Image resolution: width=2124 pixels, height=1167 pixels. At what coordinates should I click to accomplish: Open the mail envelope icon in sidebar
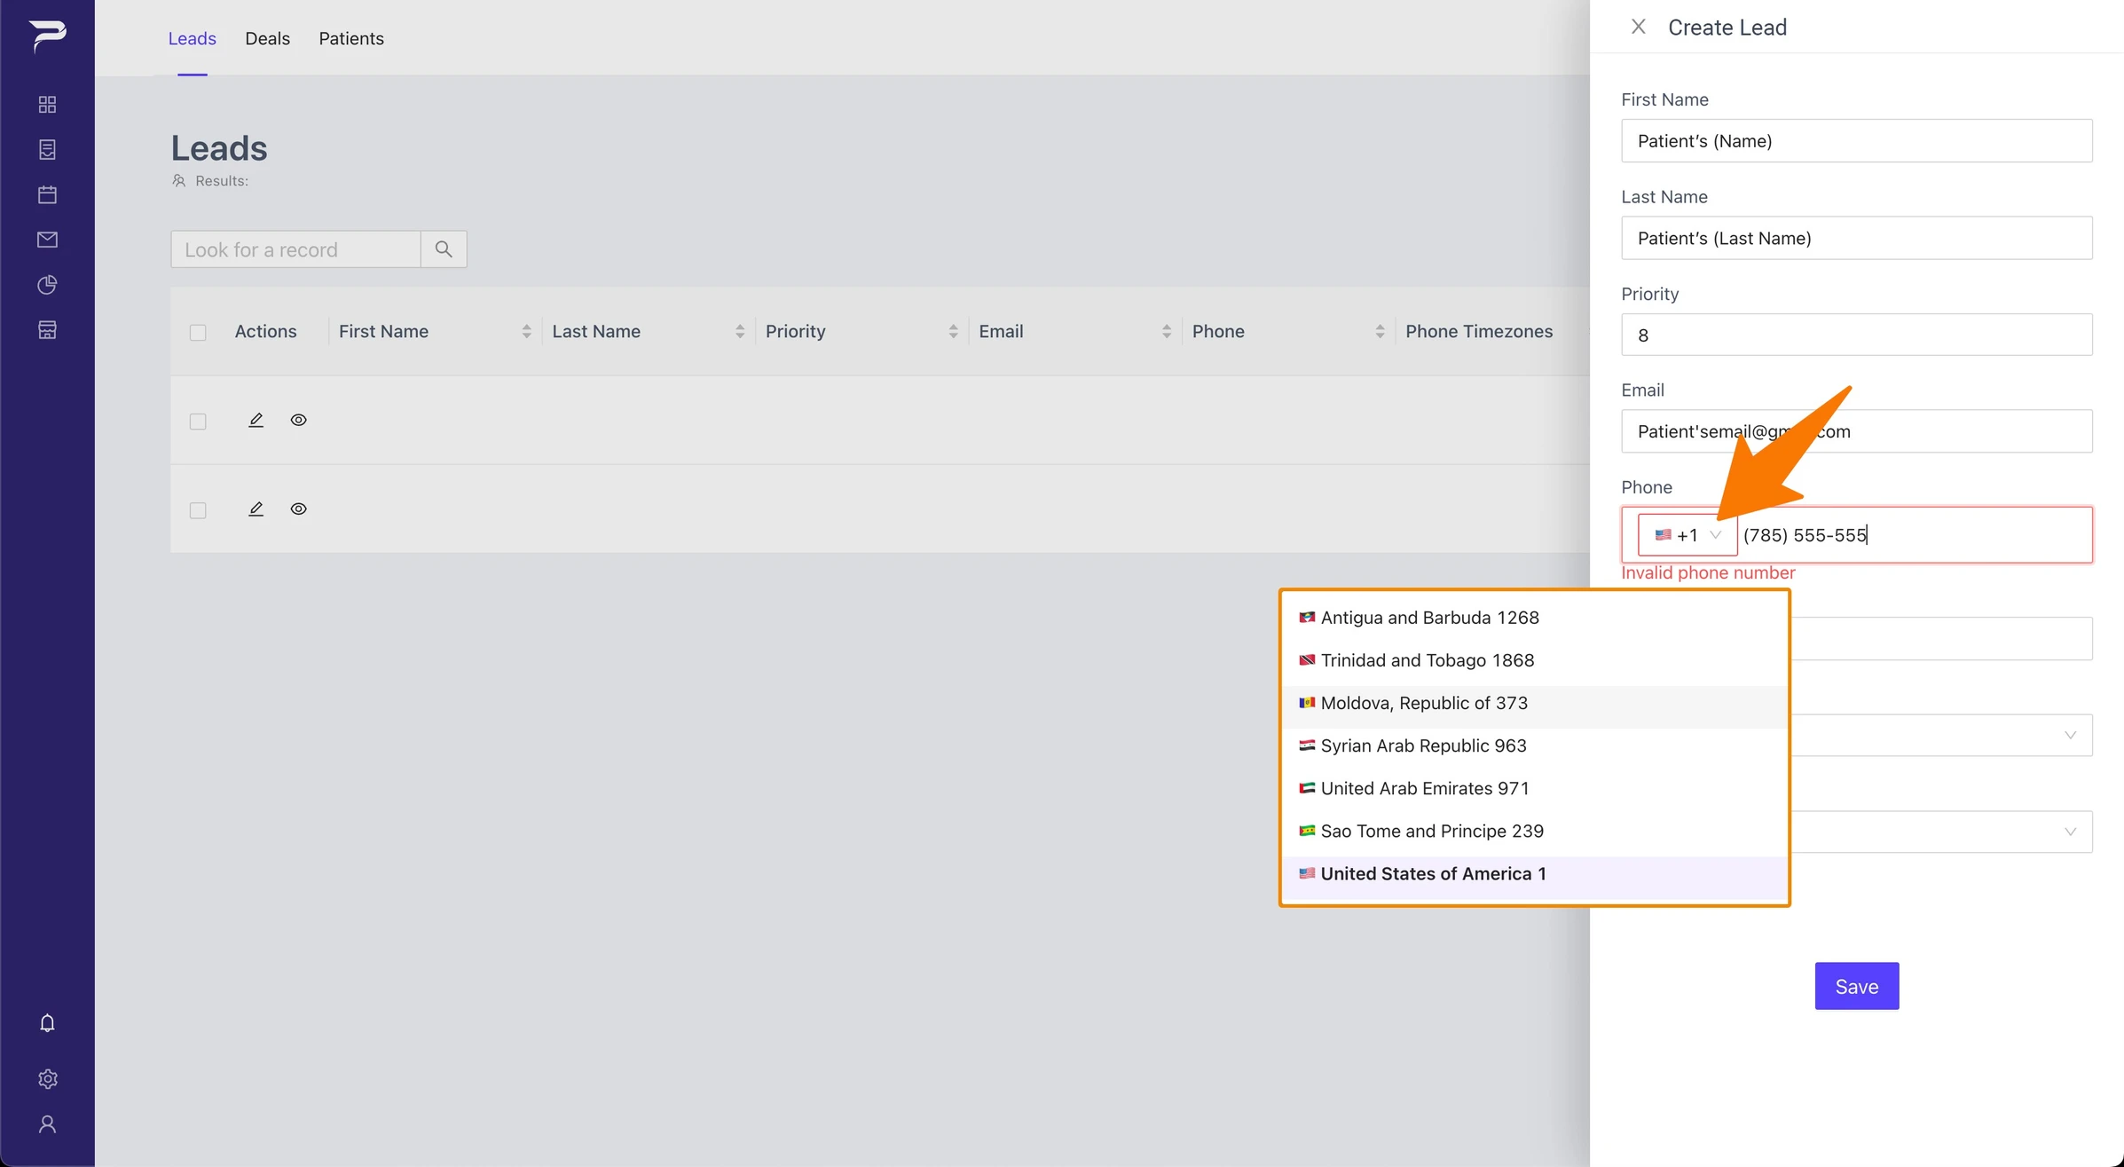click(47, 240)
